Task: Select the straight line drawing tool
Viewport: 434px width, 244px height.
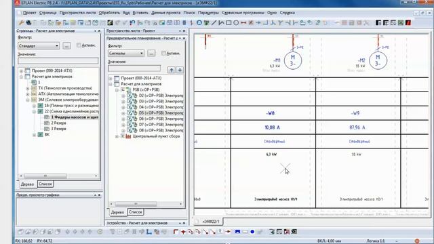Action: pyautogui.click(x=214, y=22)
